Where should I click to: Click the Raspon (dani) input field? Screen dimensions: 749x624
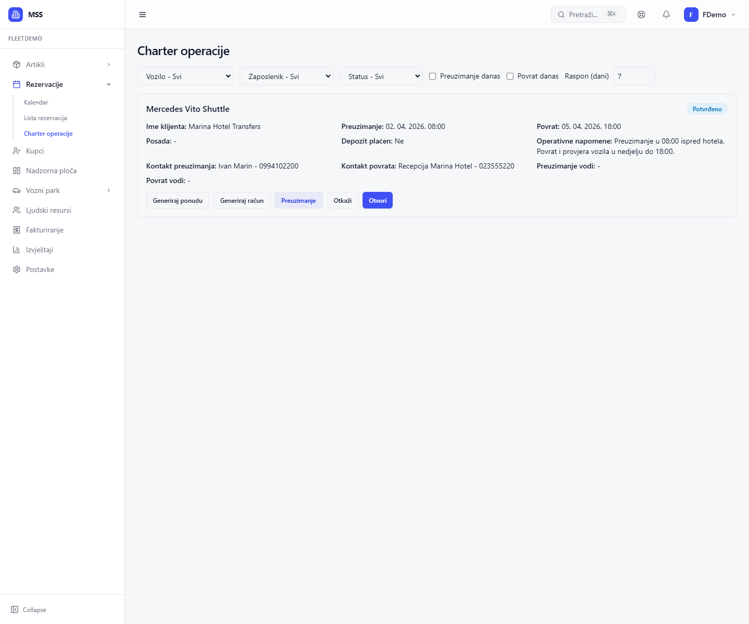coord(634,76)
